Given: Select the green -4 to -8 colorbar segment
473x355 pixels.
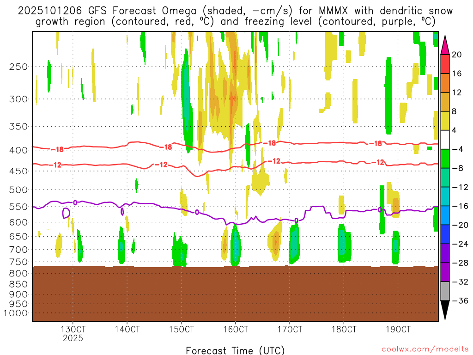Looking at the screenshot, I should click(445, 159).
